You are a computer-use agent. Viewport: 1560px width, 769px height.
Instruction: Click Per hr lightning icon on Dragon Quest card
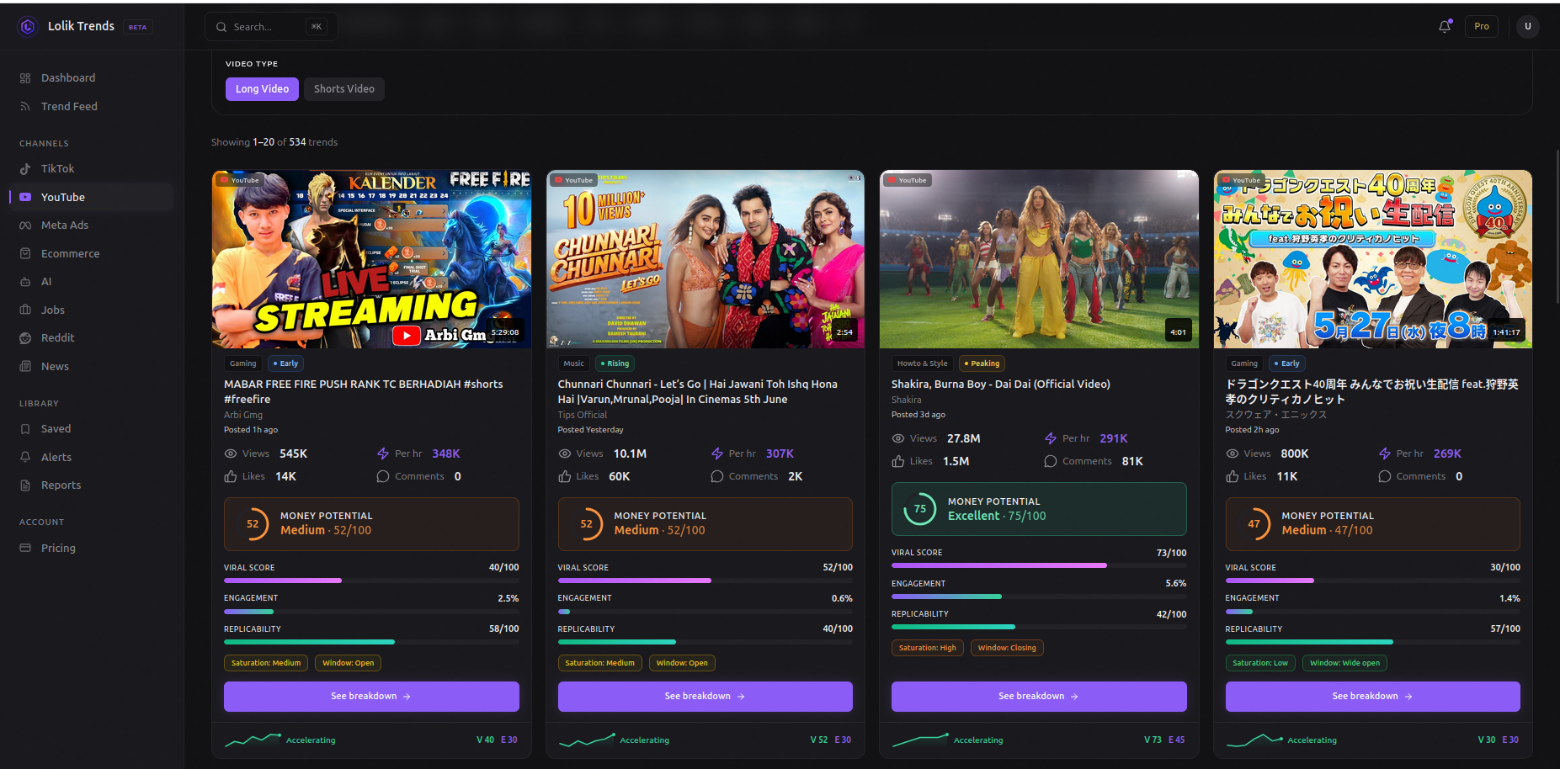pos(1385,453)
